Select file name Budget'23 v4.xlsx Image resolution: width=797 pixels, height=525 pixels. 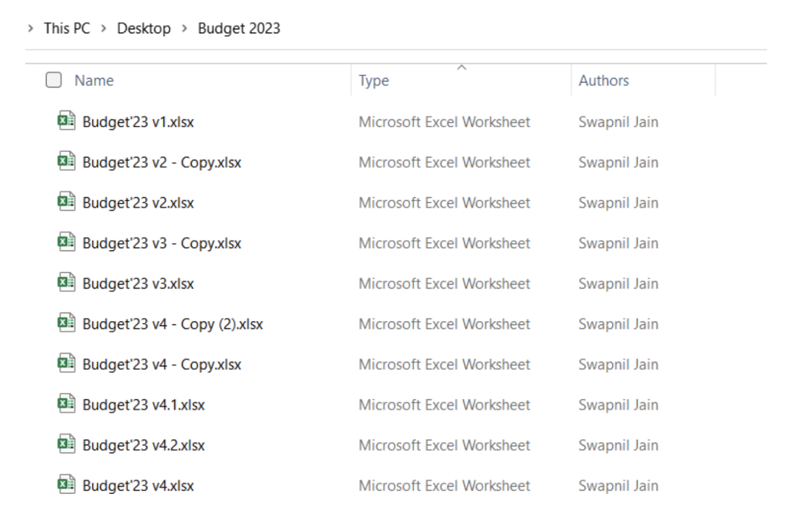pos(138,486)
